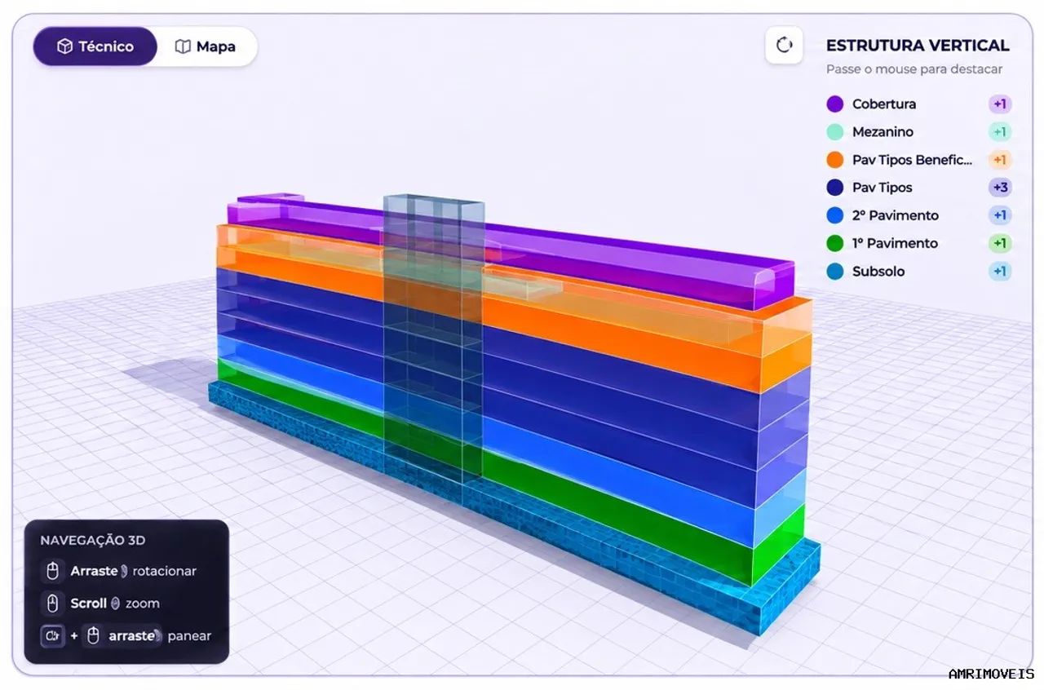Switch to the Técnico view tab
Image resolution: width=1044 pixels, height=690 pixels.
(95, 46)
